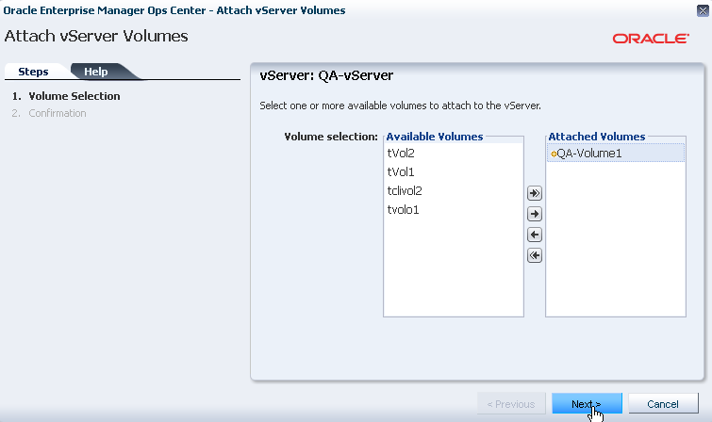The width and height of the screenshot is (712, 422).
Task: Click the move all volumes right icon
Action: (535, 193)
